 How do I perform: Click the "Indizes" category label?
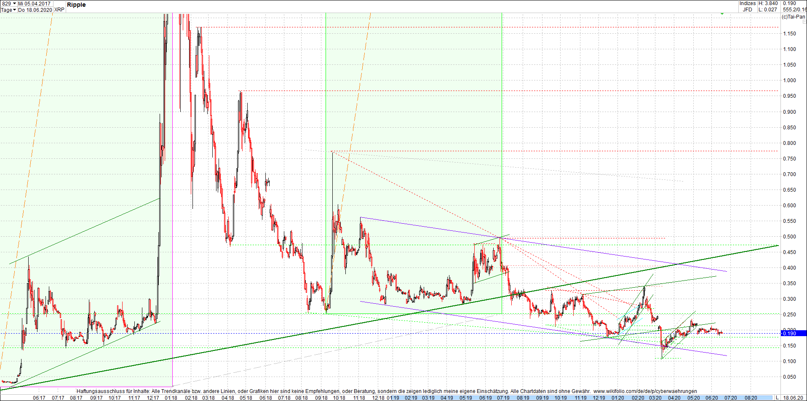748,3
